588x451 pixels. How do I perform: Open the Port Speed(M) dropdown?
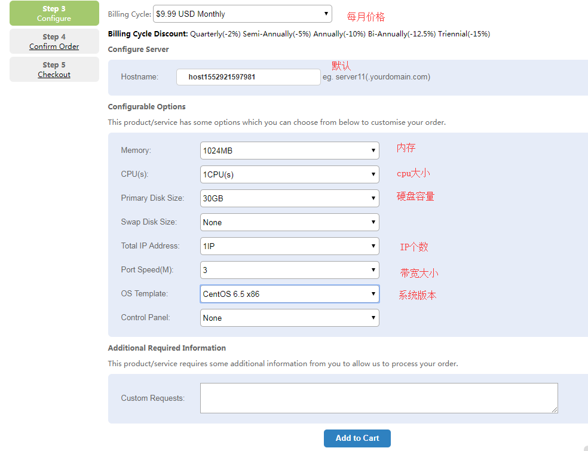click(x=289, y=270)
